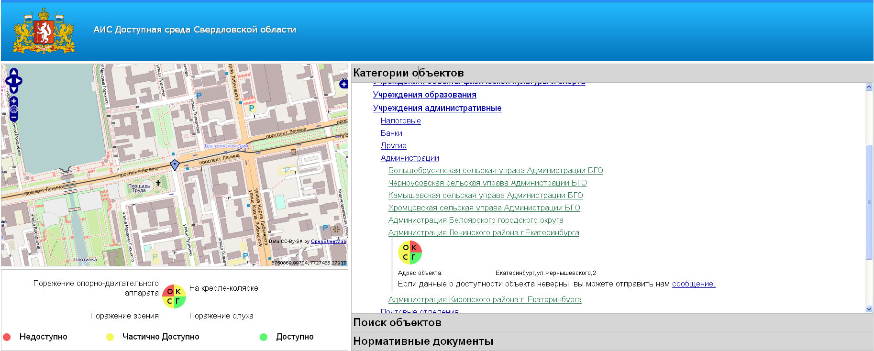
Task: Collapse the Администрации subcategory
Action: 410,158
